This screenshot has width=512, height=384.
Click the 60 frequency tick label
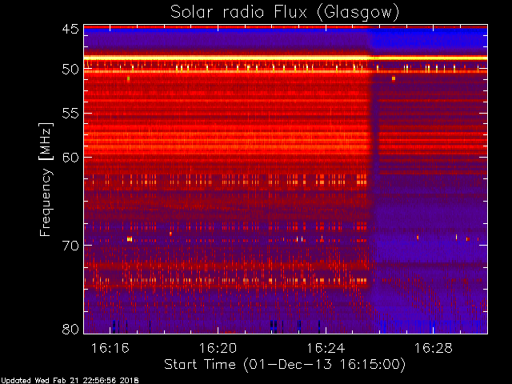pos(70,158)
